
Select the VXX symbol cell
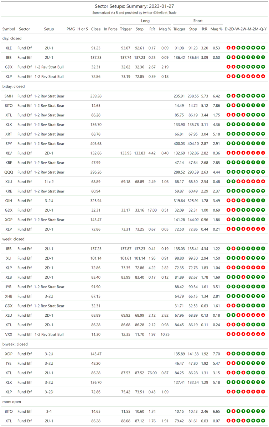(x=9, y=334)
